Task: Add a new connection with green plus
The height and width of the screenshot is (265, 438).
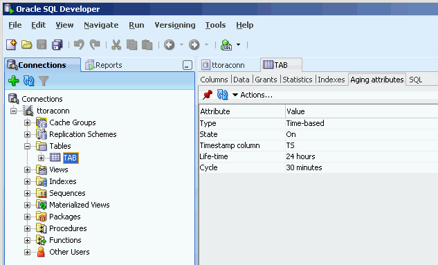Action: coord(13,81)
